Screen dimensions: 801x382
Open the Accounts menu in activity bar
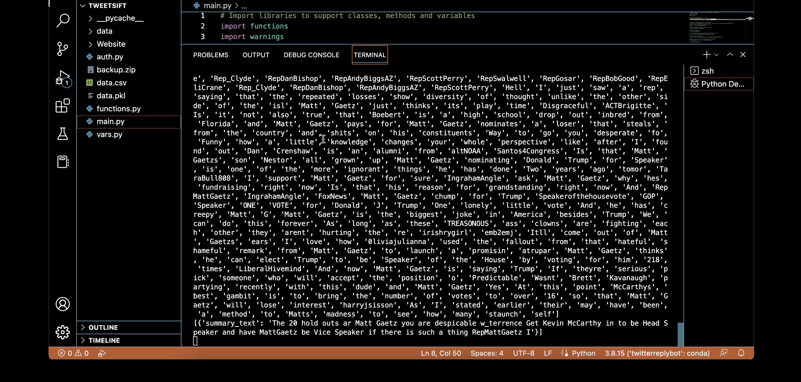tap(63, 304)
